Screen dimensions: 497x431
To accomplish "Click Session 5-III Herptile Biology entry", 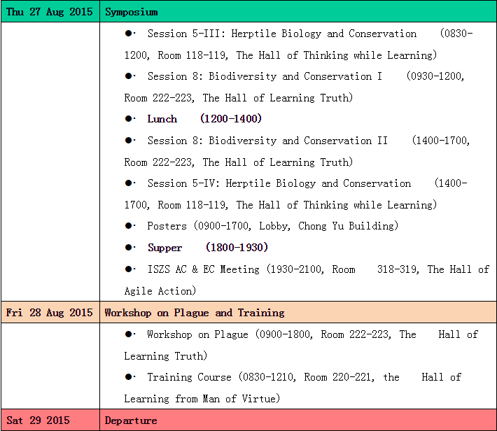I will pos(281,34).
